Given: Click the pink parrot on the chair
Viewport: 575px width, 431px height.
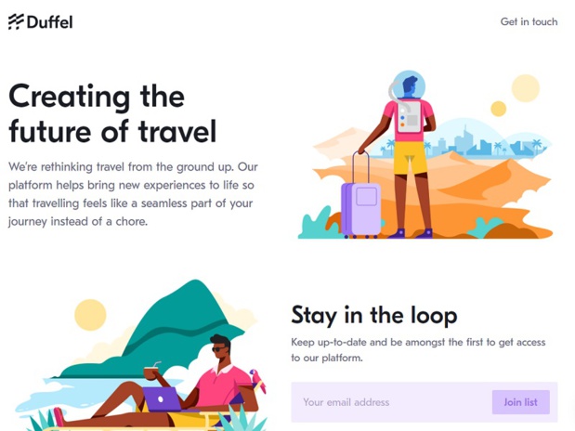Looking at the screenshot, I should tap(258, 381).
